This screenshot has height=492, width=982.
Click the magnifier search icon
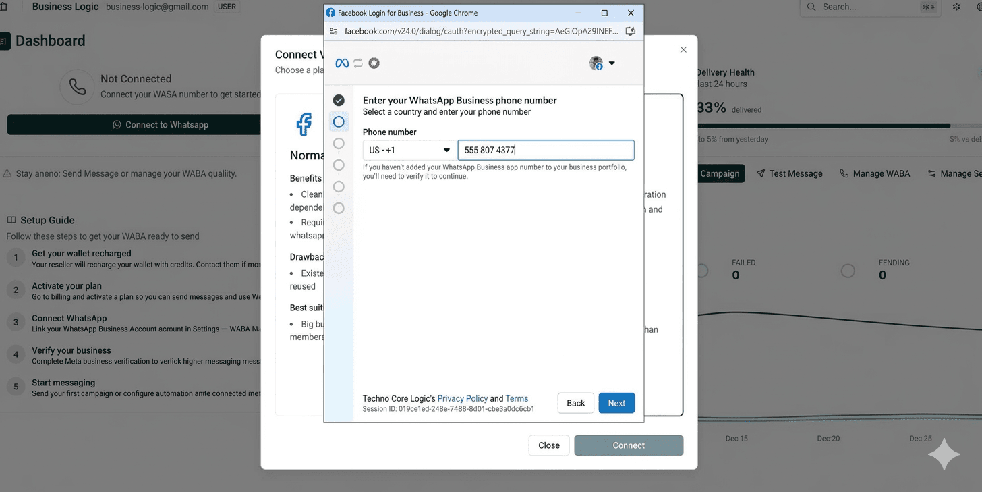tap(811, 7)
